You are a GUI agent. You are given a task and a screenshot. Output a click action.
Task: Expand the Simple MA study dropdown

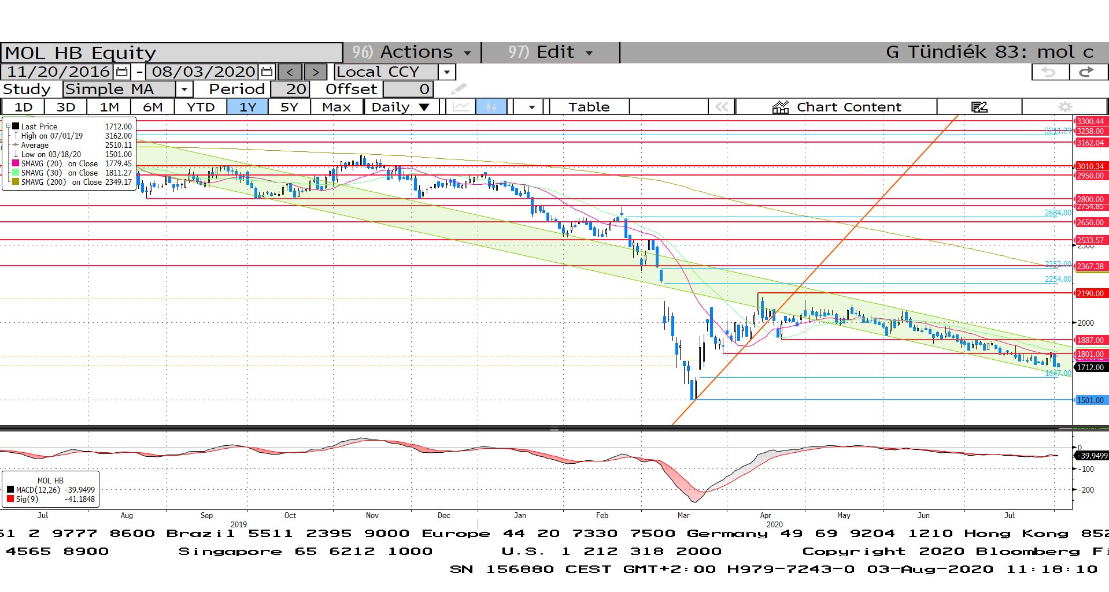pyautogui.click(x=184, y=90)
